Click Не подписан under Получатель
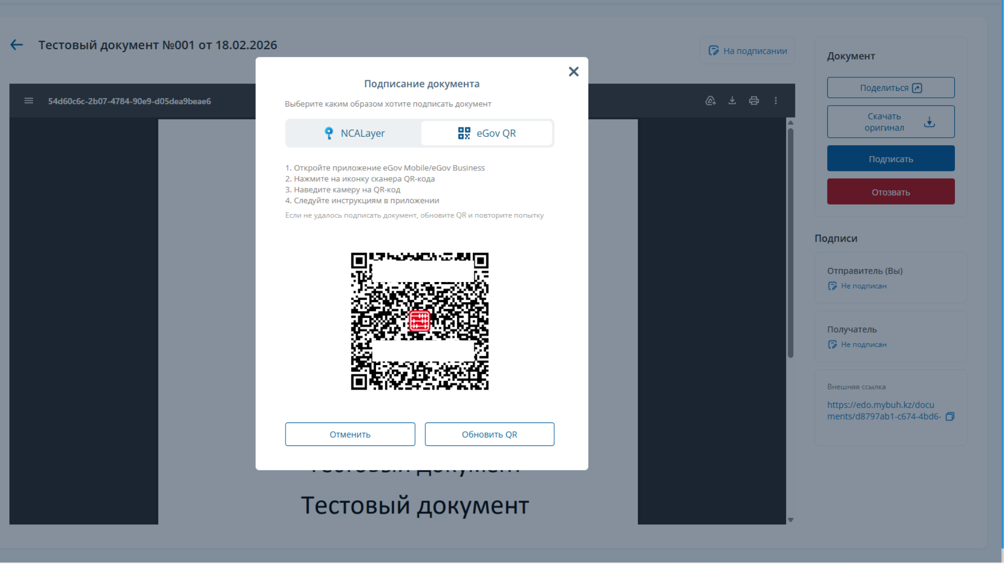The width and height of the screenshot is (1004, 564). 863,344
